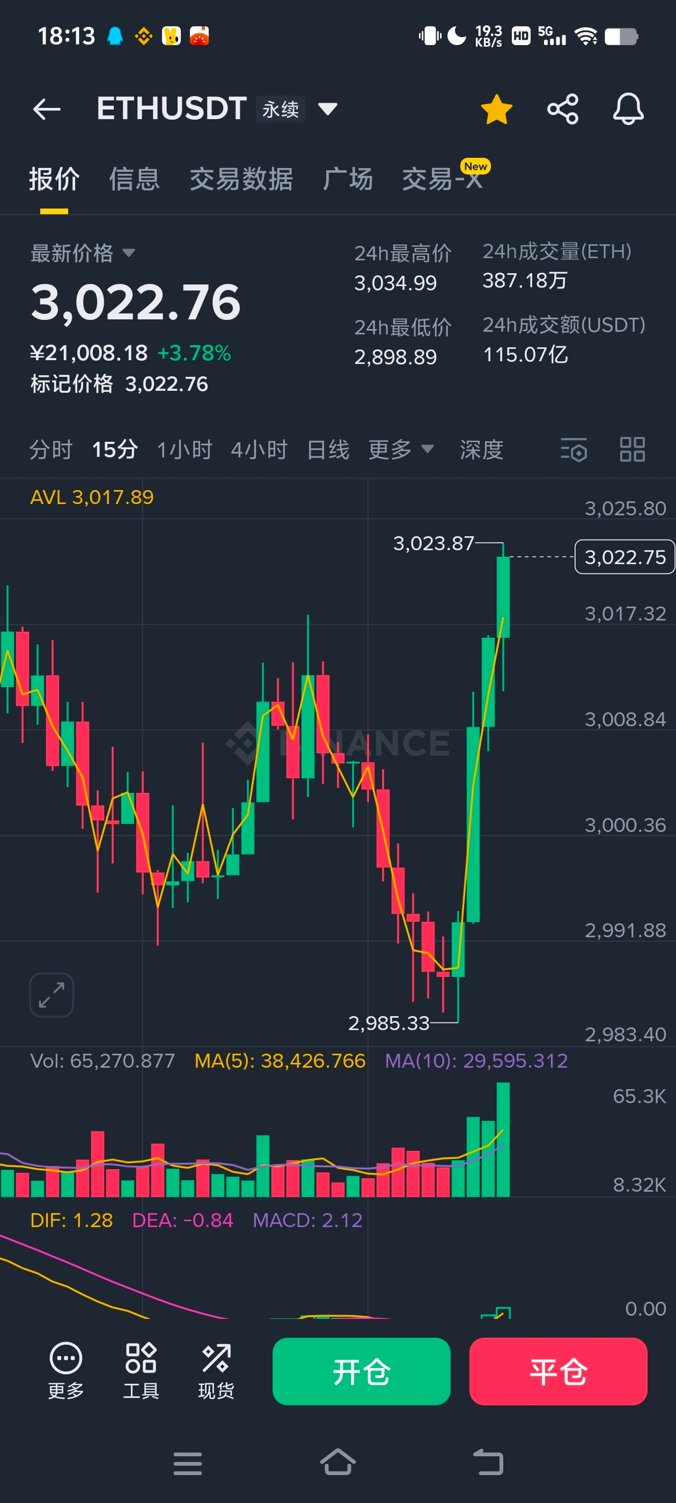Switch to the 报价 tab
The image size is (676, 1503).
(x=54, y=179)
